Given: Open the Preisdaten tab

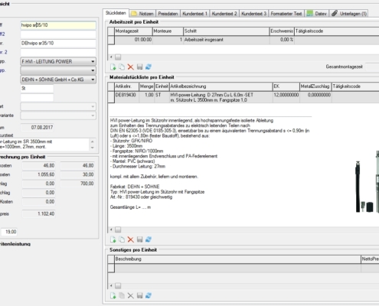Looking at the screenshot, I should (168, 14).
